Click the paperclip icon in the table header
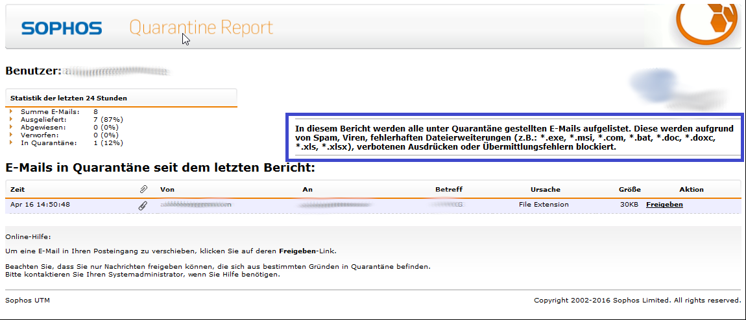Screen dimensions: 746x320 (x=143, y=189)
